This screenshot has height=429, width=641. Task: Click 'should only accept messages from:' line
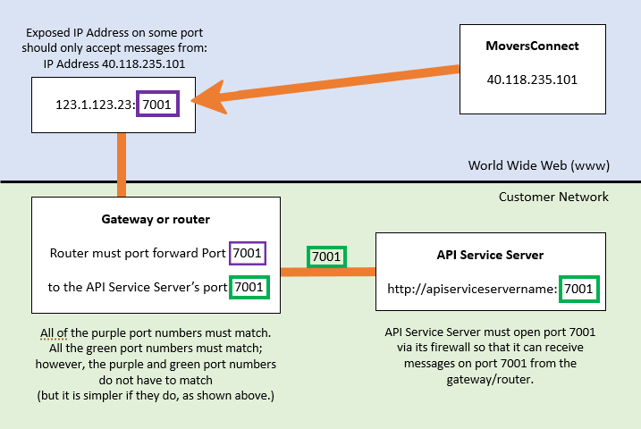point(114,48)
